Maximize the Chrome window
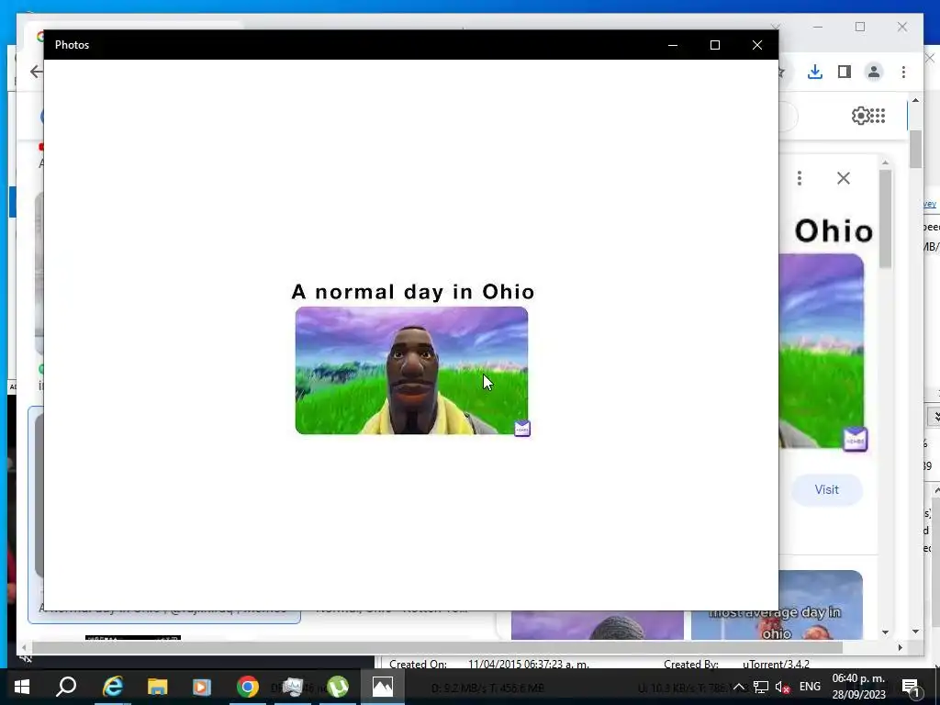The height and width of the screenshot is (705, 940). (x=860, y=27)
